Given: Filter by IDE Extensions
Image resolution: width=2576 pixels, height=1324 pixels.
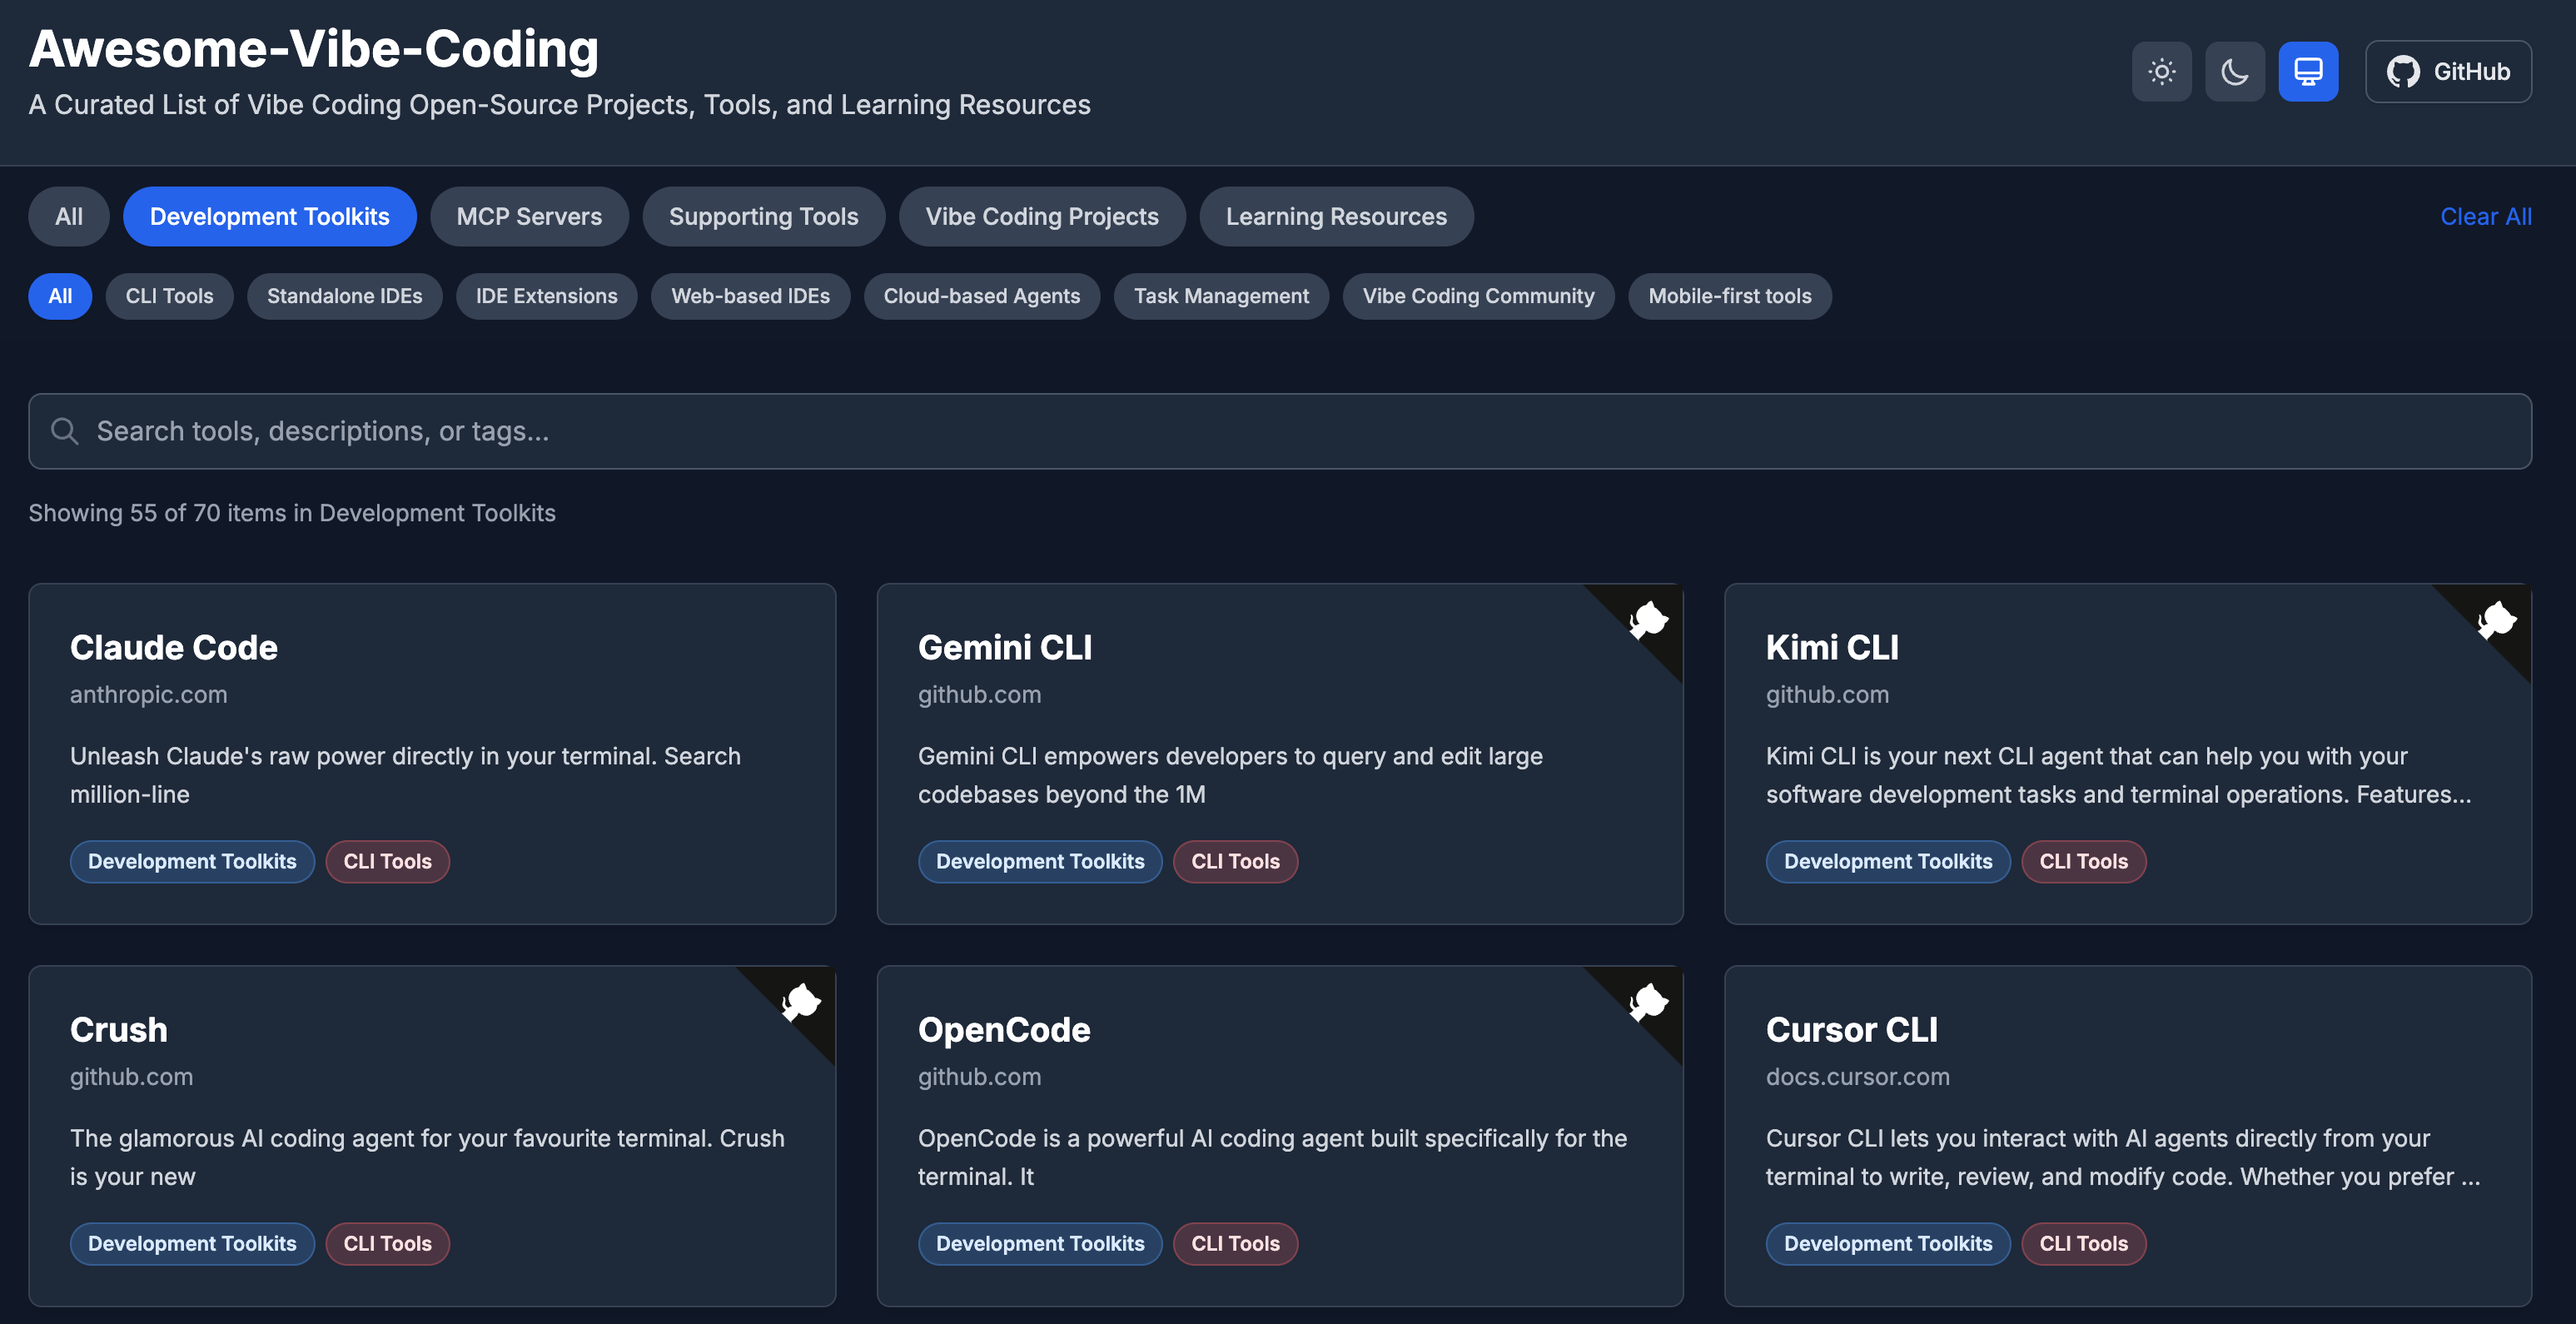Looking at the screenshot, I should tap(547, 296).
